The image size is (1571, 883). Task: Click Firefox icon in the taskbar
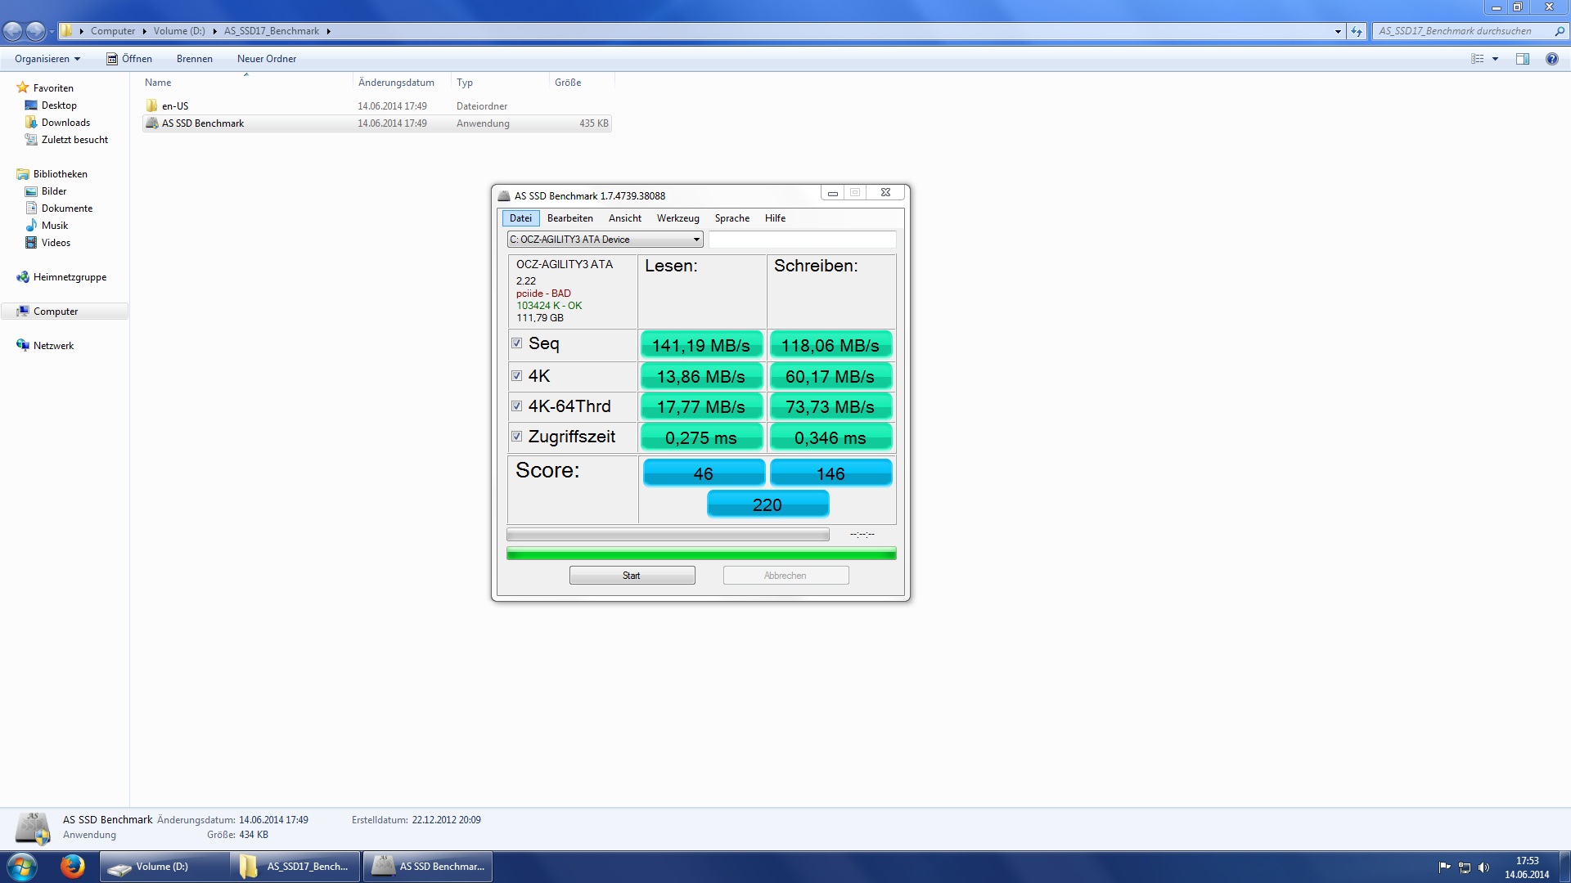click(73, 866)
